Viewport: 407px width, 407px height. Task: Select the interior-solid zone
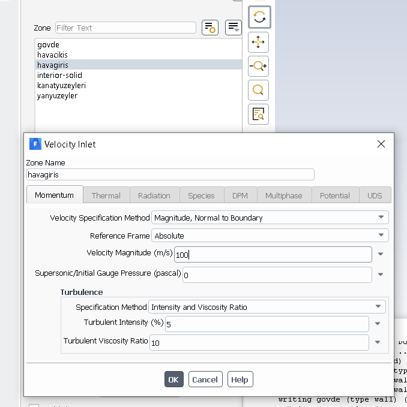[139, 76]
